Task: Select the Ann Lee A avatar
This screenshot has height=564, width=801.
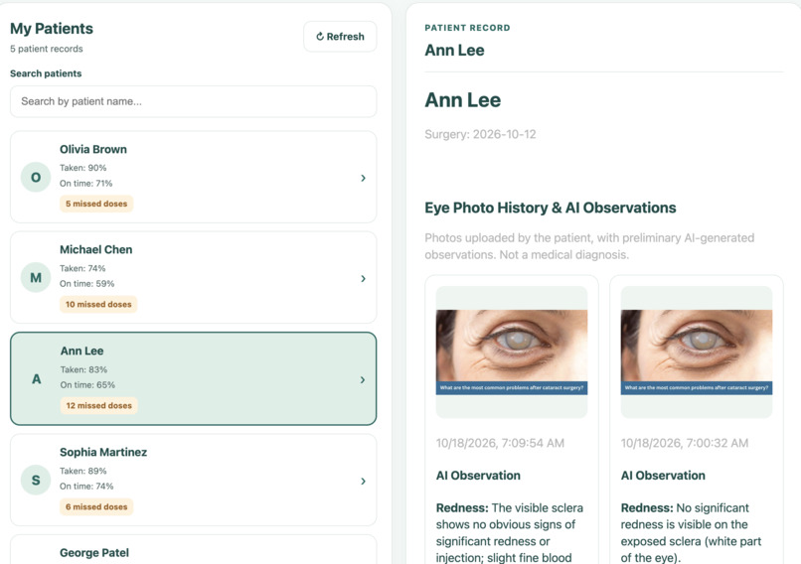Action: [36, 379]
